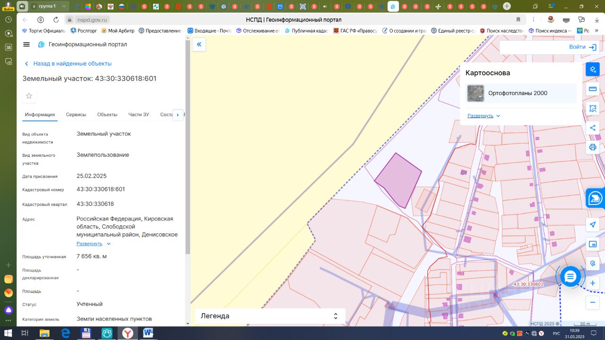Open the chat assistant bubble
This screenshot has width=605, height=340.
pyautogui.click(x=570, y=277)
